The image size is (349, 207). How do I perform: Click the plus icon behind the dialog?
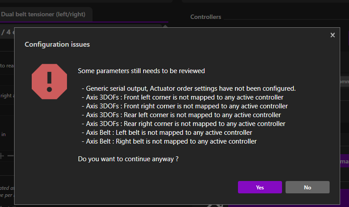(x=2, y=155)
